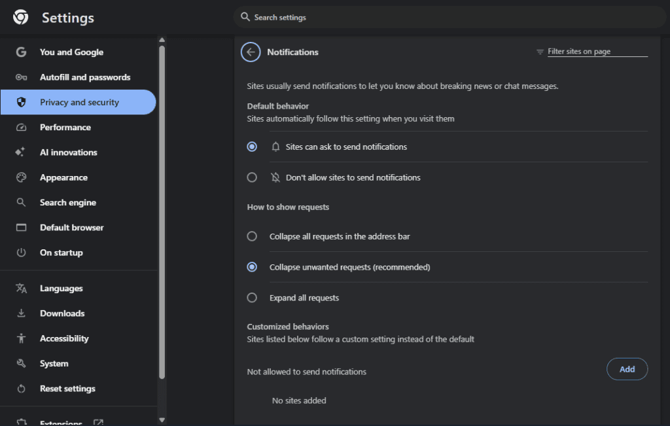The image size is (670, 426).
Task: Open Languages settings
Action: pyautogui.click(x=79, y=289)
